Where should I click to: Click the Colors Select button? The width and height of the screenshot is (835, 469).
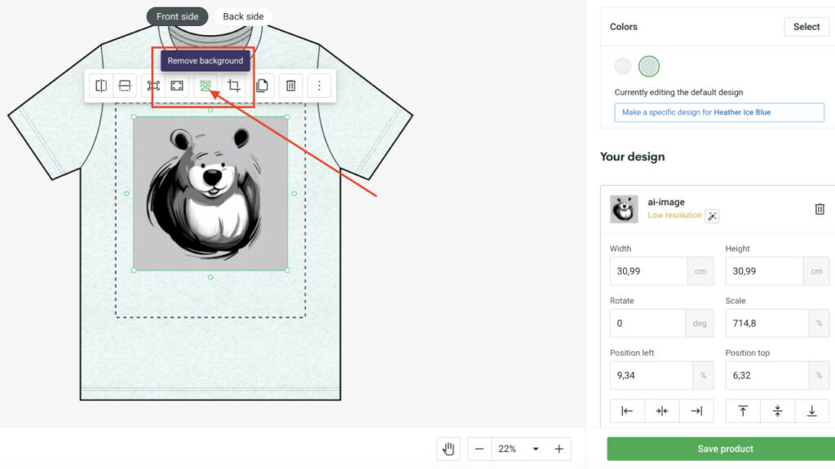coord(806,27)
